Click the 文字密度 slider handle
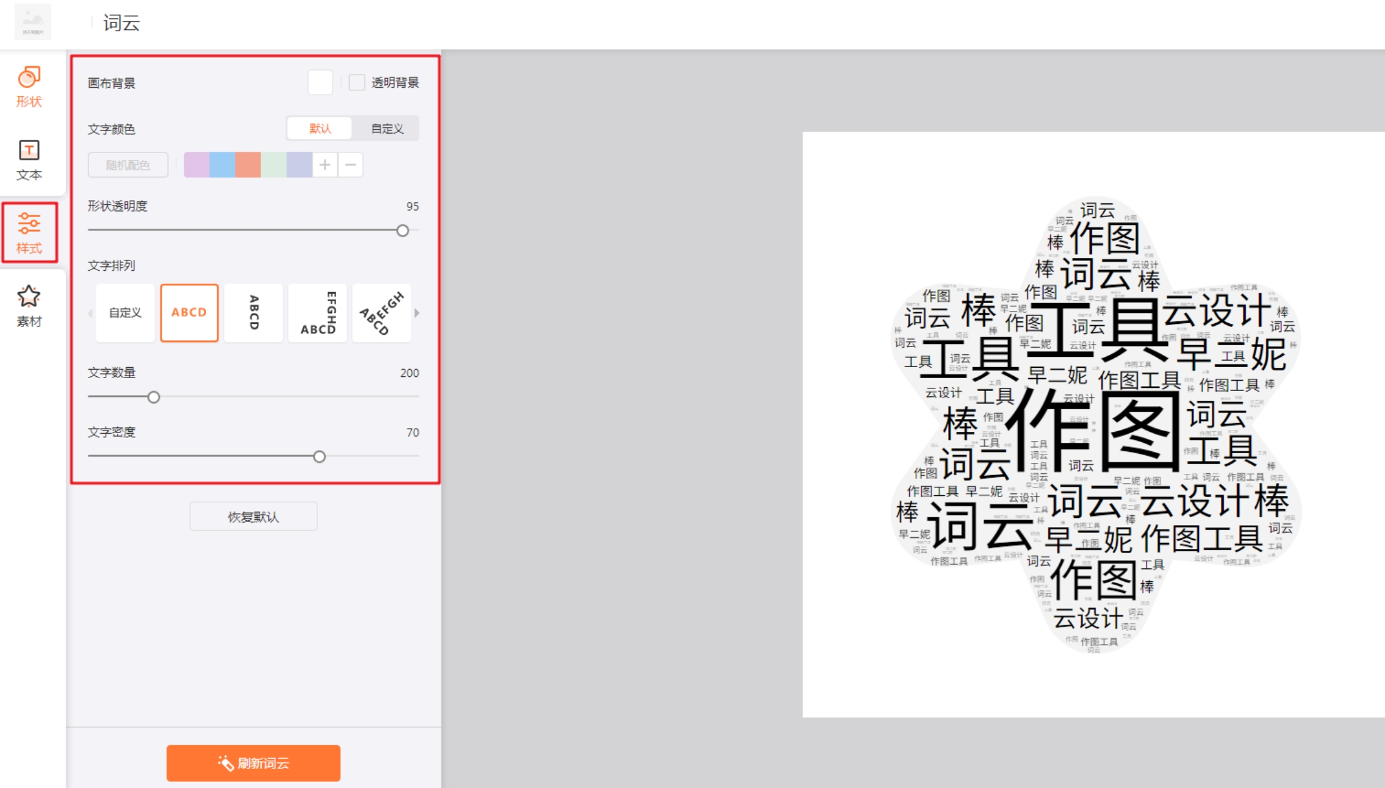 (319, 456)
